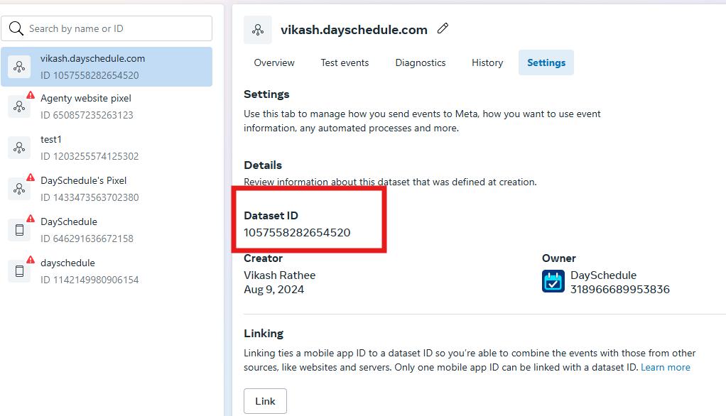Click the search magnifier icon
Image resolution: width=726 pixels, height=416 pixels.
16,28
